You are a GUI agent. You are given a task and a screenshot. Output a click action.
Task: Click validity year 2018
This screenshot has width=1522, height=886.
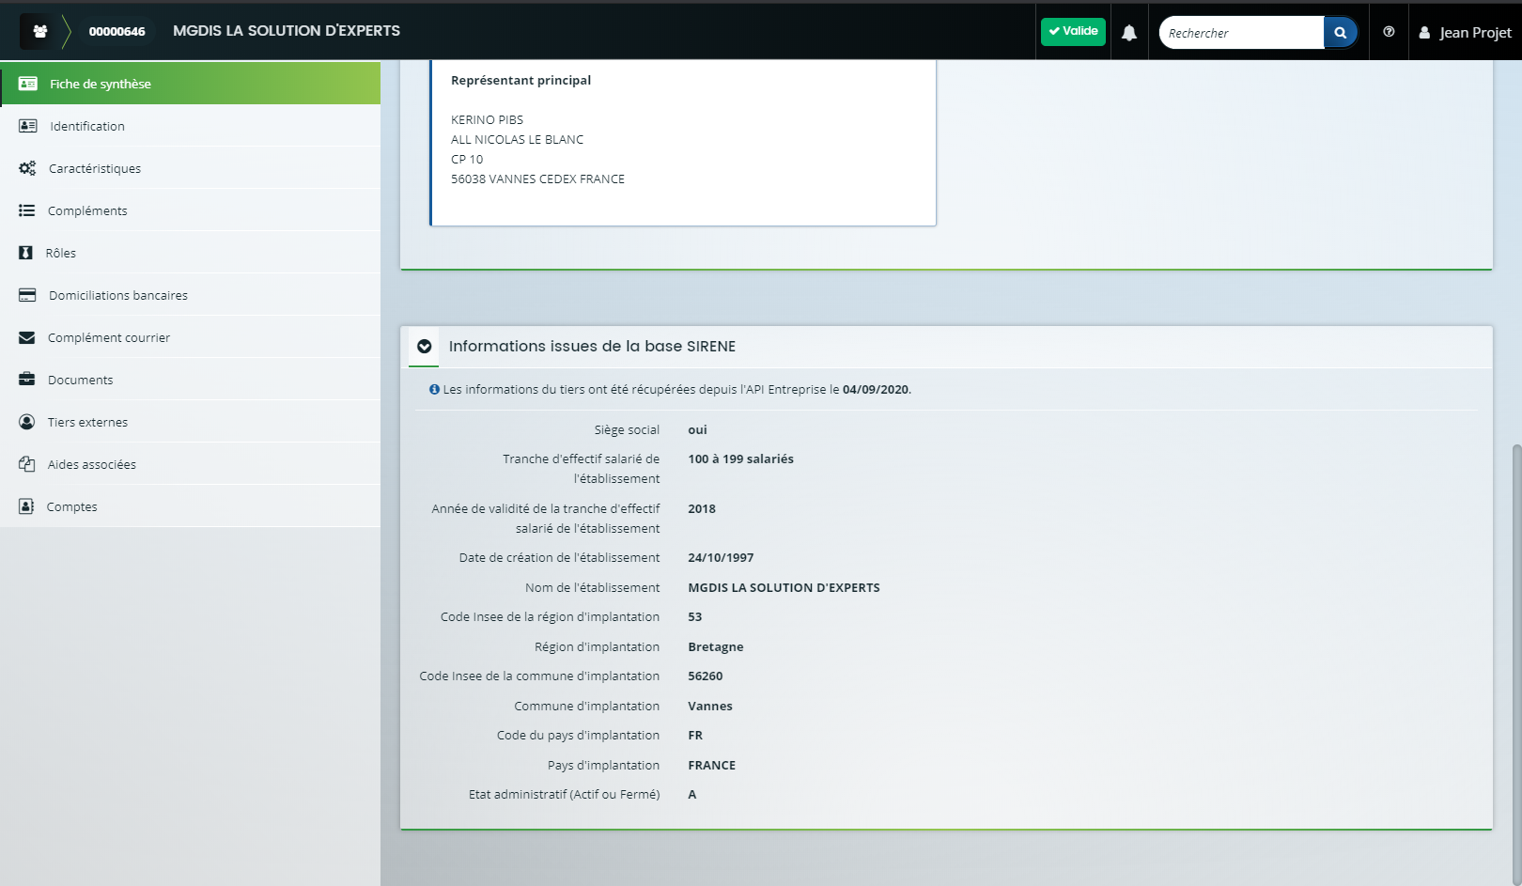[x=702, y=508]
